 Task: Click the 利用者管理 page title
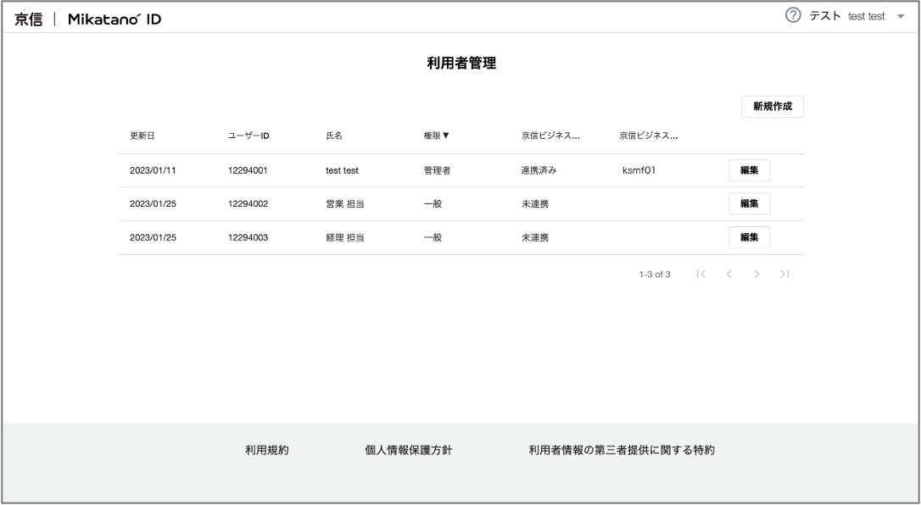tap(461, 64)
